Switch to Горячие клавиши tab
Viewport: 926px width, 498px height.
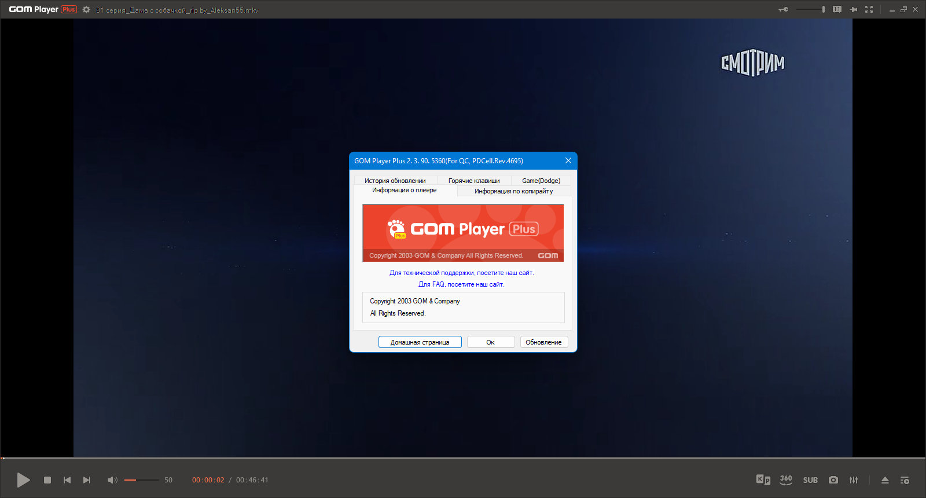(x=474, y=181)
